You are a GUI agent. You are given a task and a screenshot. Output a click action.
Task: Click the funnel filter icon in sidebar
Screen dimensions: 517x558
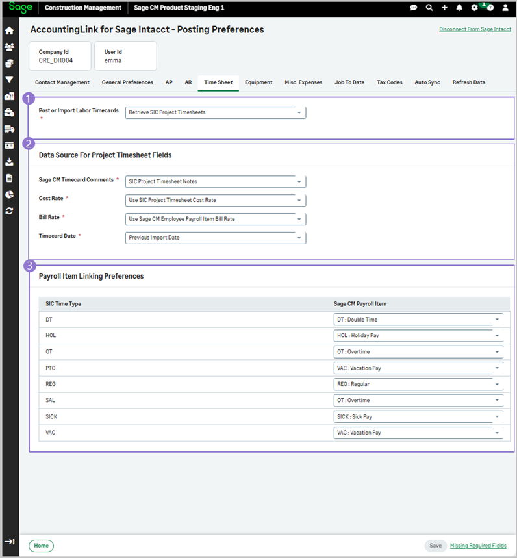click(x=9, y=80)
